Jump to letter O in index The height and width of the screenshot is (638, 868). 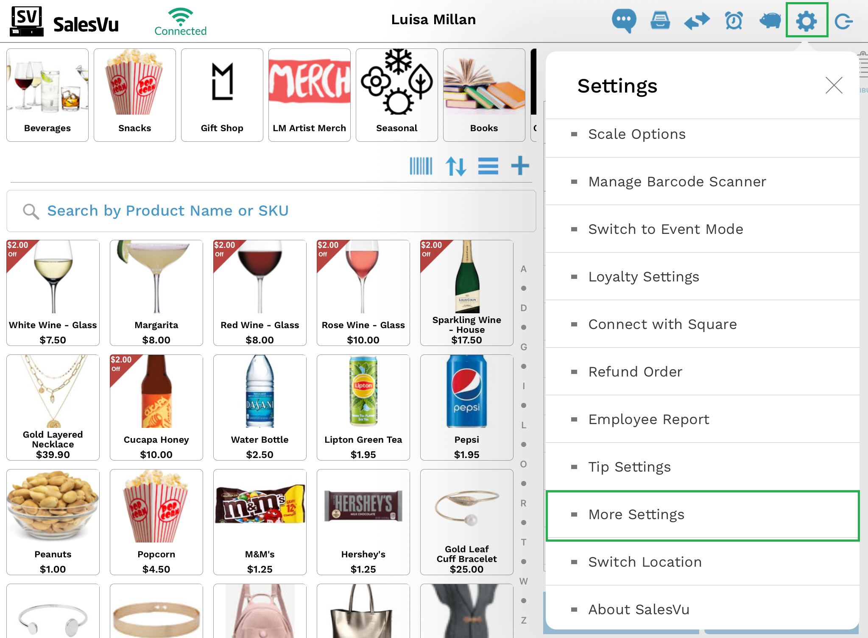point(524,464)
